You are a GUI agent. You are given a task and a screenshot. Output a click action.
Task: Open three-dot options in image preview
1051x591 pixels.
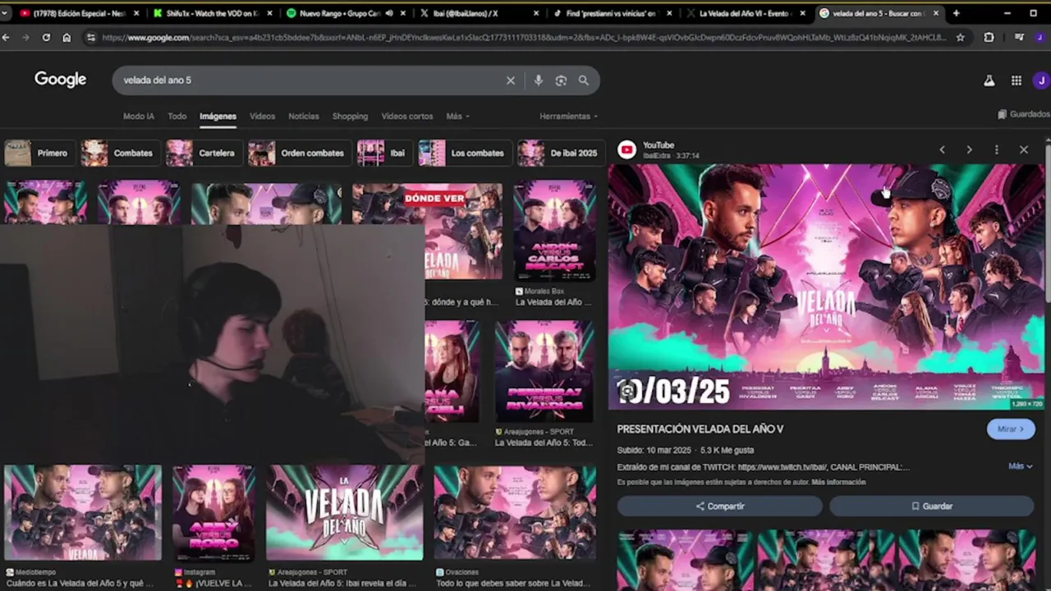[996, 149]
